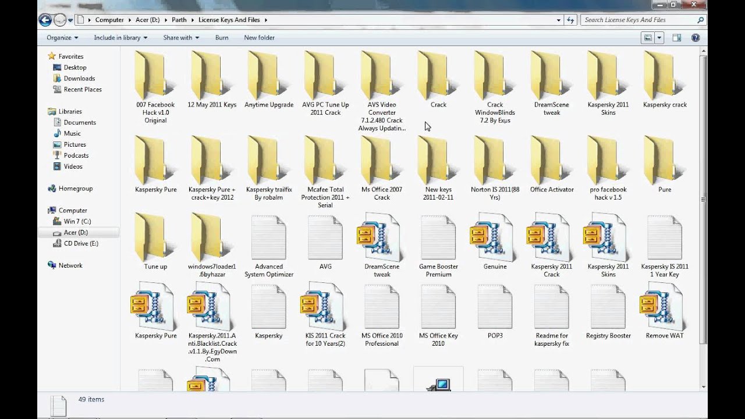
Task: Select the pro facebook hack v 1.5 folder
Action: click(x=608, y=168)
